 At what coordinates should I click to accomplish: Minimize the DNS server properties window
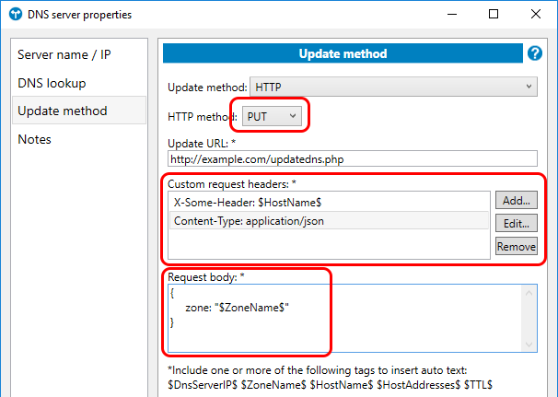(447, 15)
